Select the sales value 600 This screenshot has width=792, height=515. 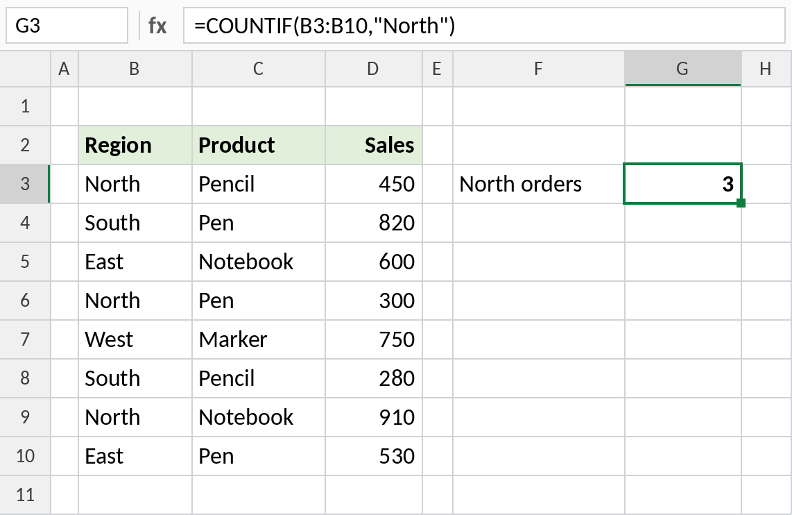pos(373,262)
